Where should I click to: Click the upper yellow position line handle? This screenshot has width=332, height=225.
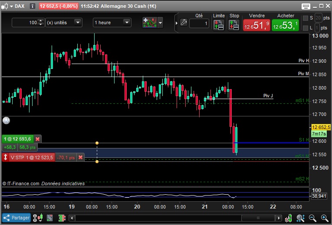point(97,143)
